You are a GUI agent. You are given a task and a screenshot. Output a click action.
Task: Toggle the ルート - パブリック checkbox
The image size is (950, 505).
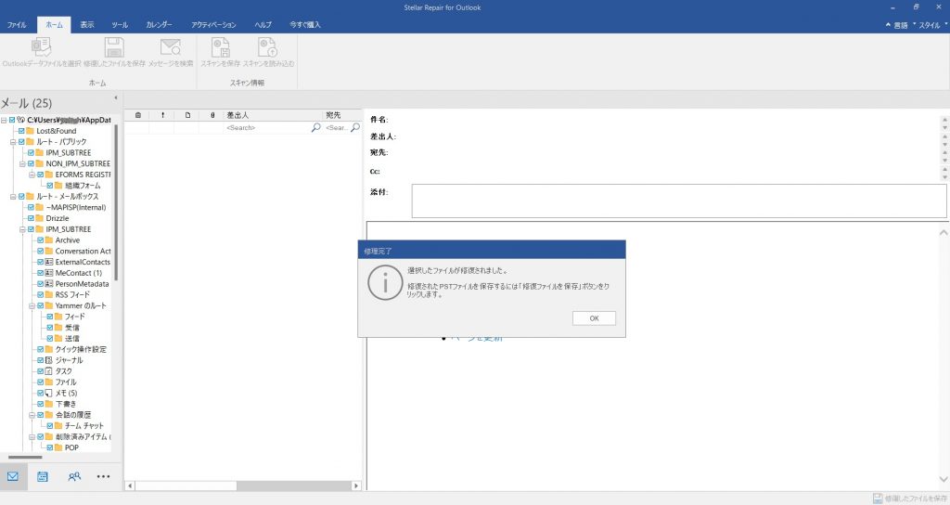tap(22, 142)
